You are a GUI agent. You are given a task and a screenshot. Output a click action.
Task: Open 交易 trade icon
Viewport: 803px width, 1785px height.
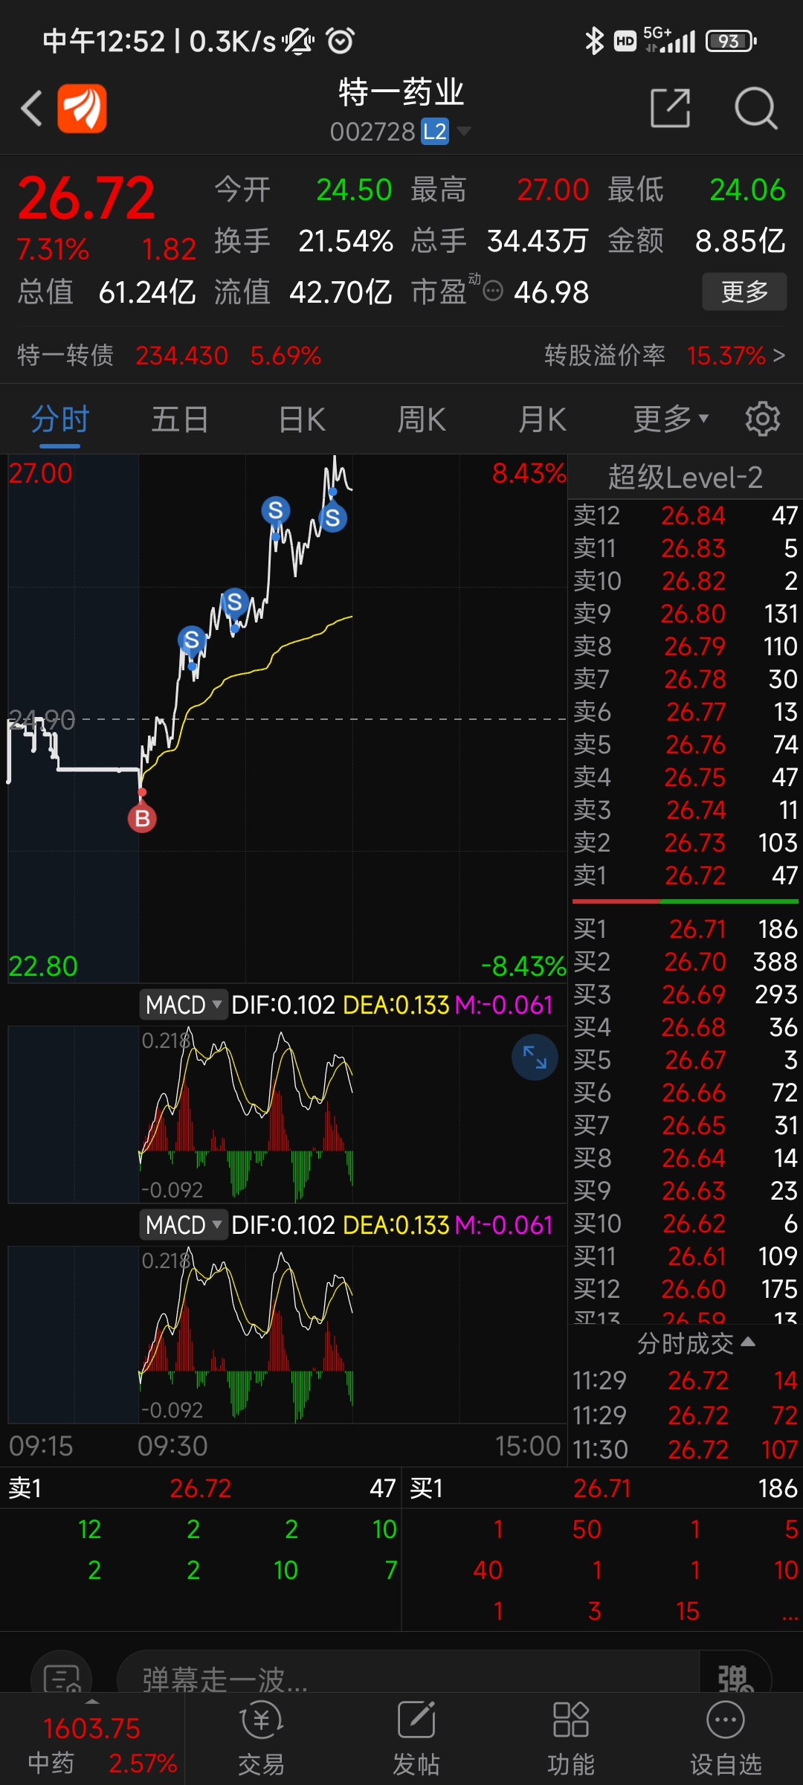click(x=261, y=1739)
